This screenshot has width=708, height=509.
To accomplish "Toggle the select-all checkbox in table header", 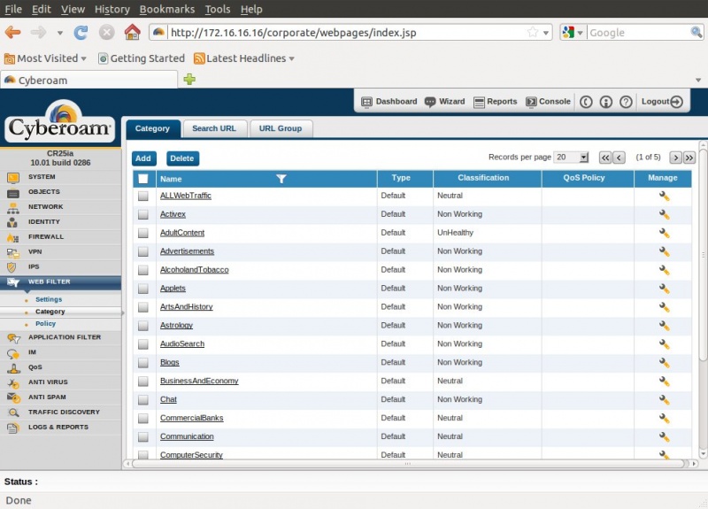I will 142,178.
